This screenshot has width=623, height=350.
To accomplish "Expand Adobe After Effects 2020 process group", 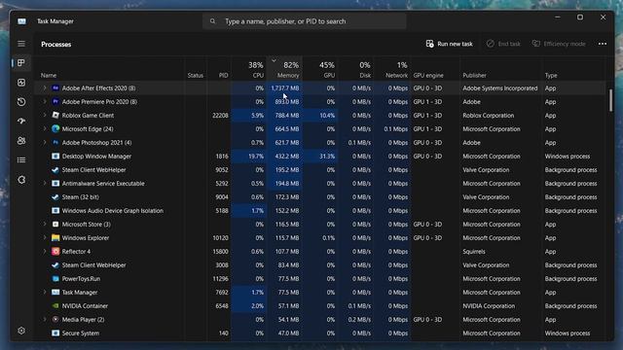I will [x=45, y=88].
